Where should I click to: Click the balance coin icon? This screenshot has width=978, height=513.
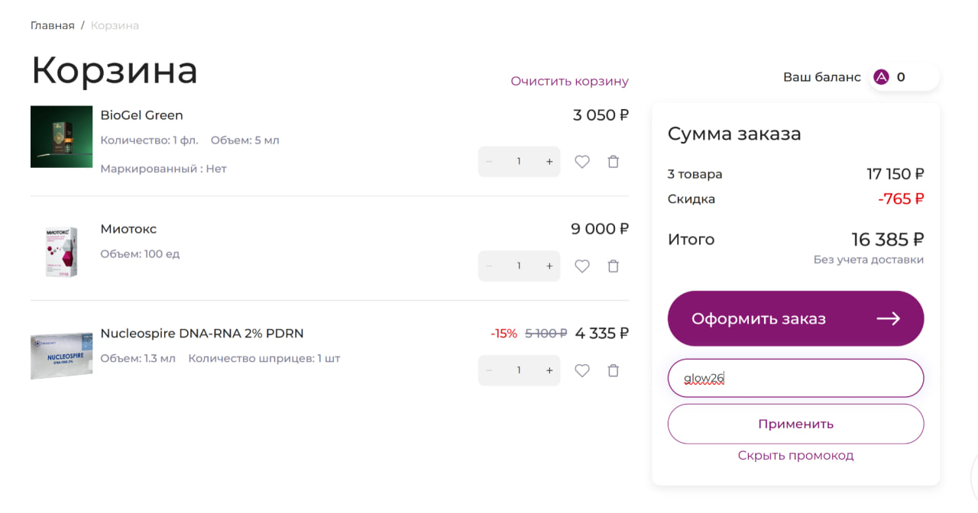coord(881,77)
